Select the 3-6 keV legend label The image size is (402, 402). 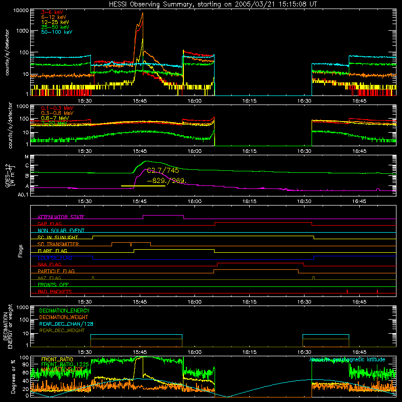tap(52, 12)
